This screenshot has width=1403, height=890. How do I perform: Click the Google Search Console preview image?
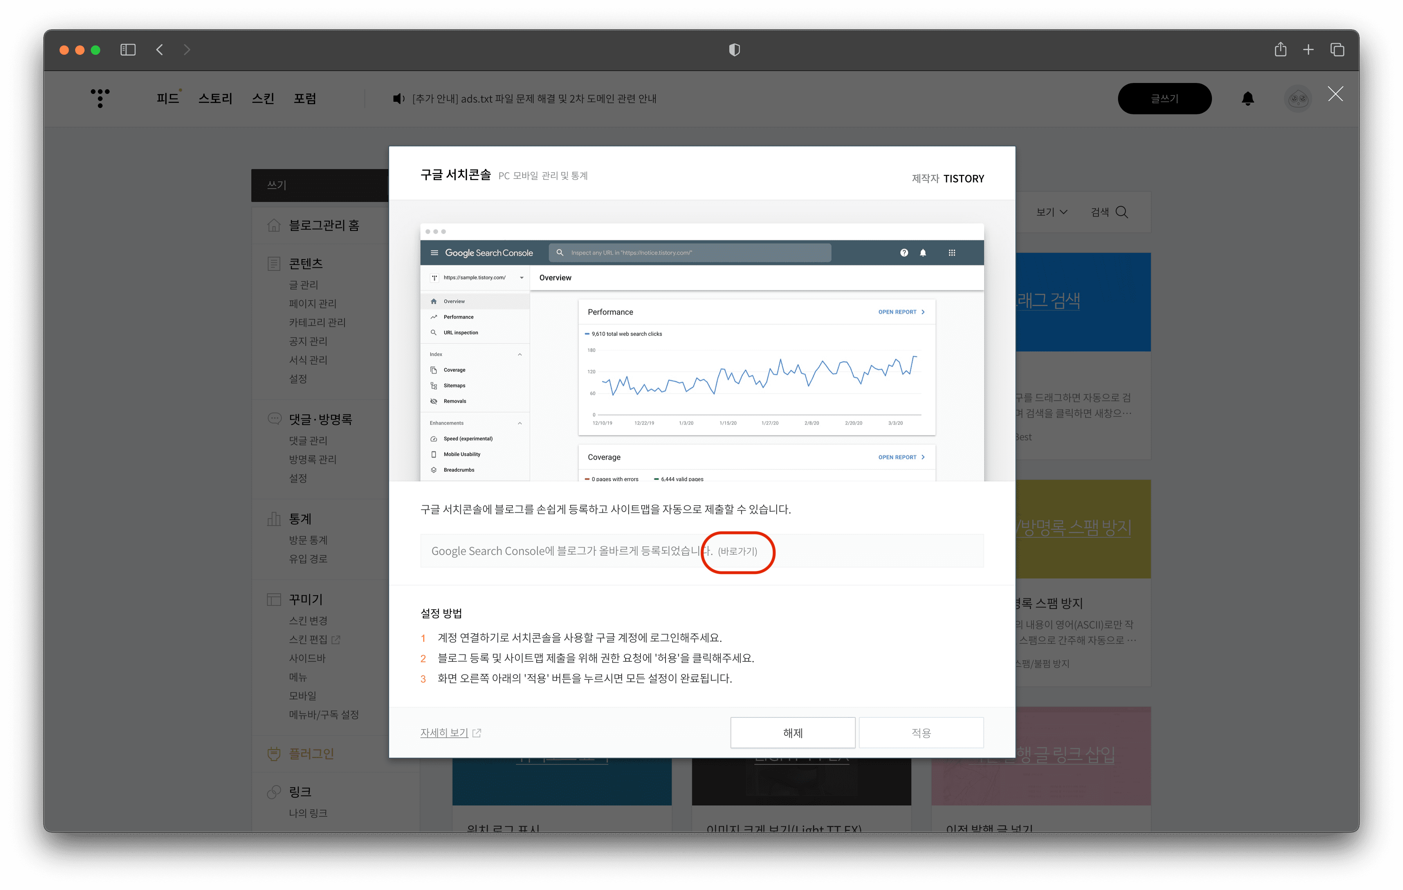[702, 352]
